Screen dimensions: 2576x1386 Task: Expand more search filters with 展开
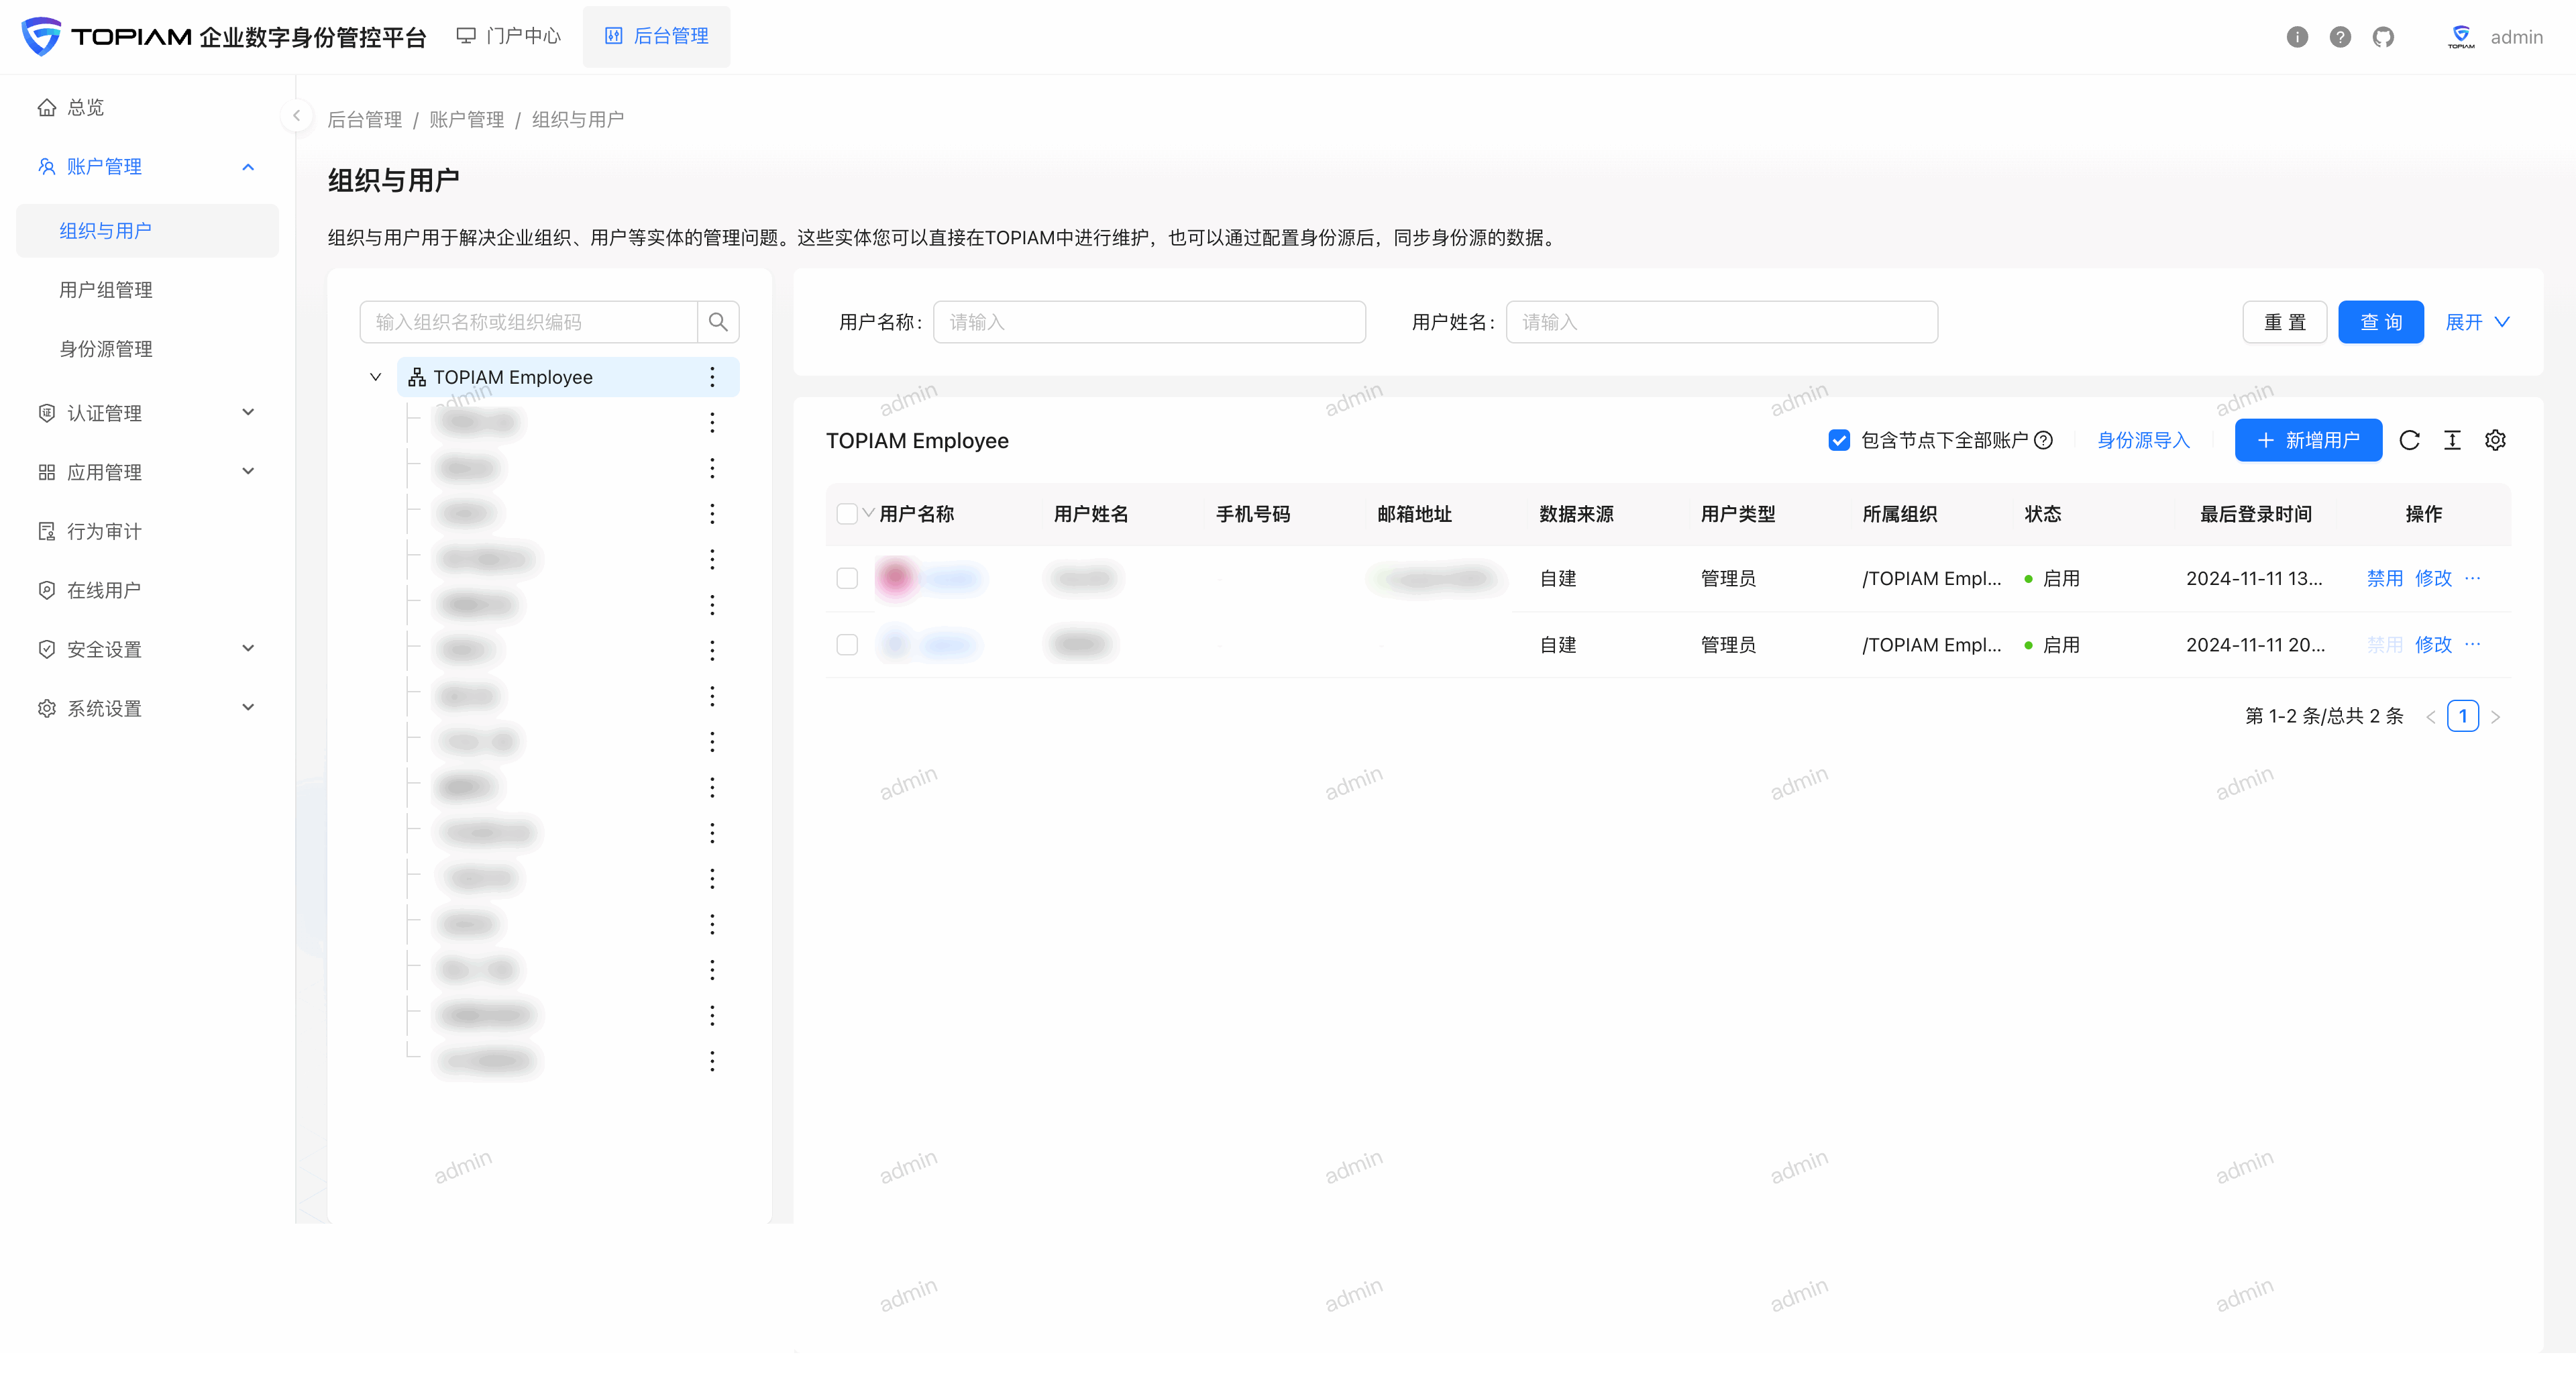point(2478,322)
